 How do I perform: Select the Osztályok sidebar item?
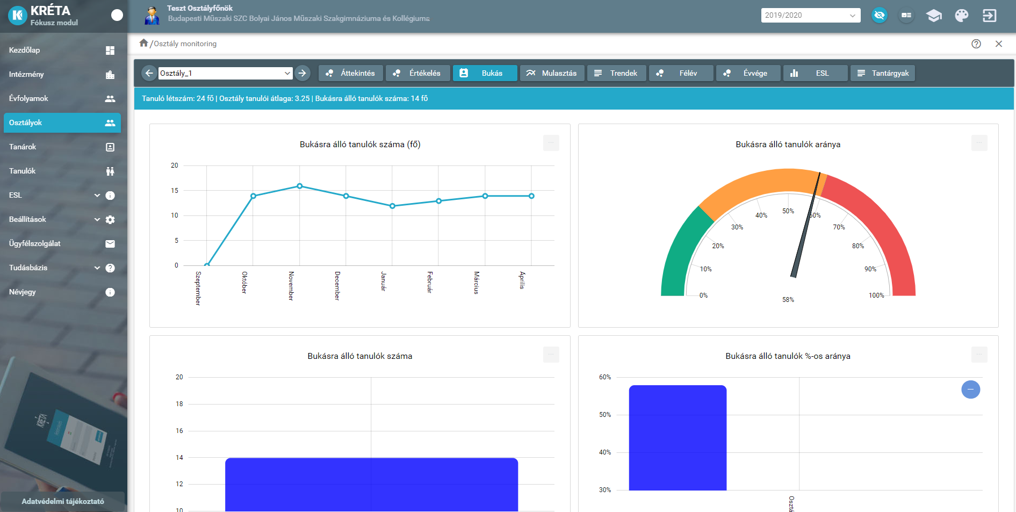(62, 122)
